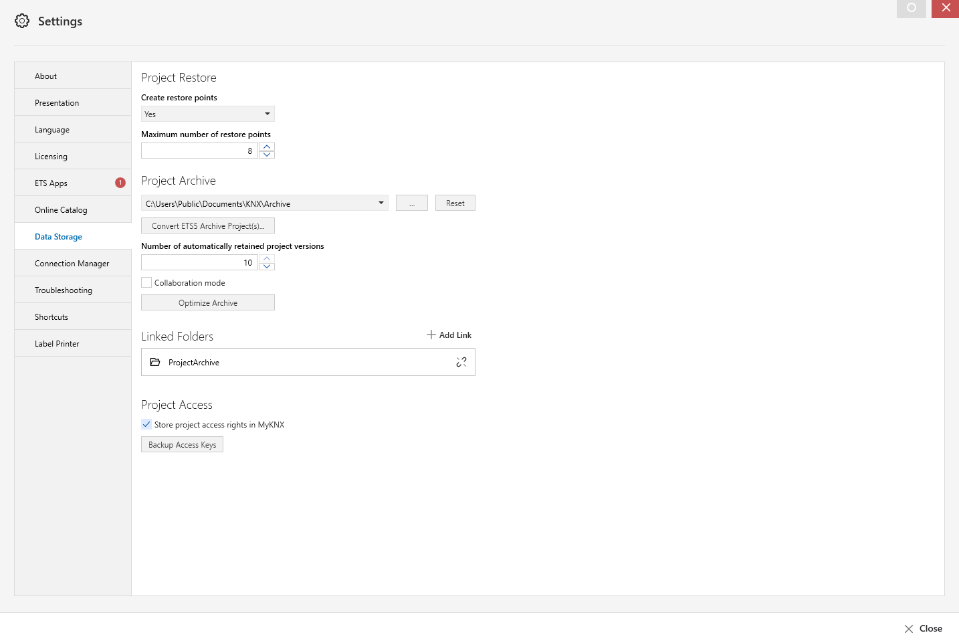Open the Connection Manager settings tab
The width and height of the screenshot is (959, 643).
(x=72, y=263)
